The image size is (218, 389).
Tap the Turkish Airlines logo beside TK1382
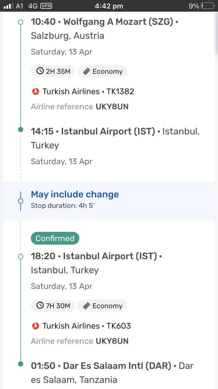click(x=35, y=92)
